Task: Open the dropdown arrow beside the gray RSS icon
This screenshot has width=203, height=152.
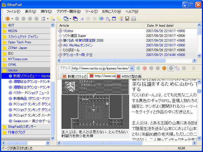Action: tap(188, 68)
